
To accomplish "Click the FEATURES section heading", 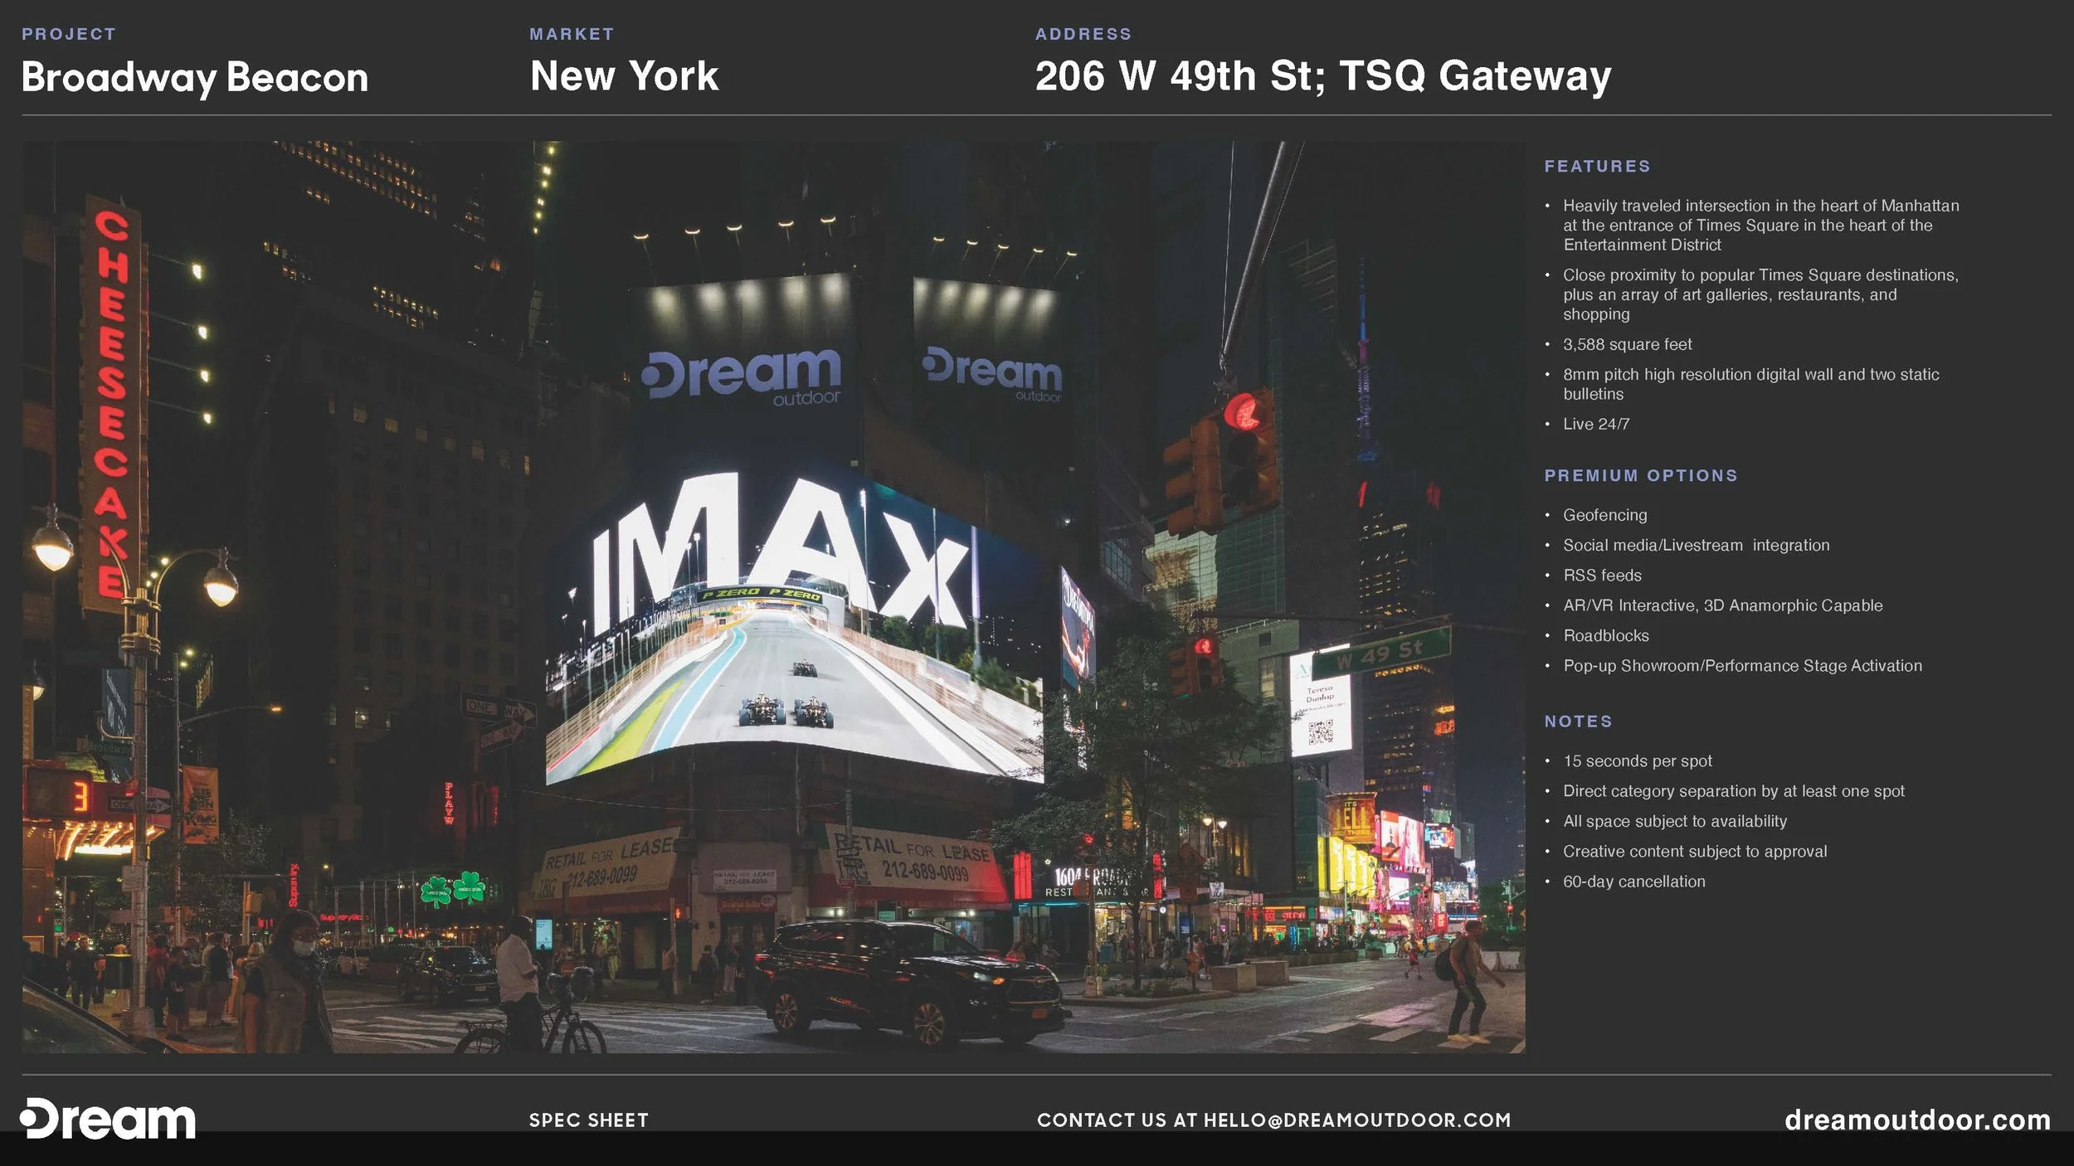I will coord(1597,166).
